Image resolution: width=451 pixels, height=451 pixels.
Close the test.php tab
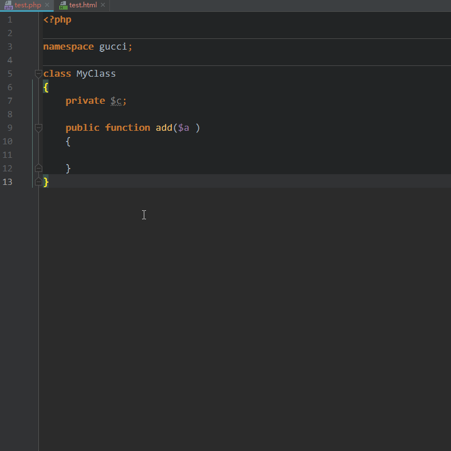(47, 5)
